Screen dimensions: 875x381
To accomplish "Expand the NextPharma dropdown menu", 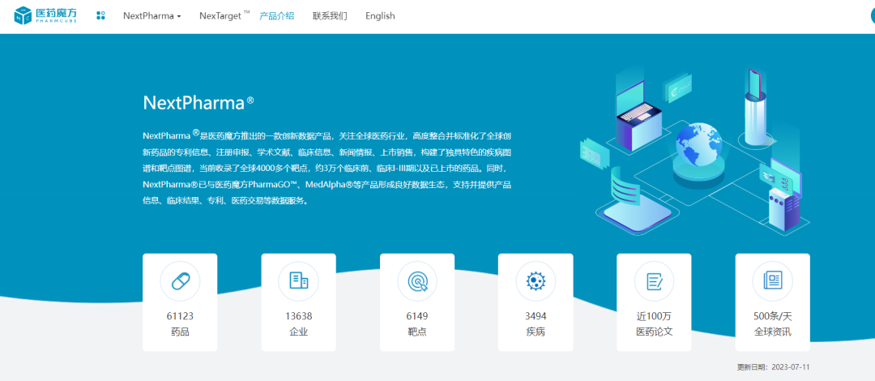I will [152, 15].
